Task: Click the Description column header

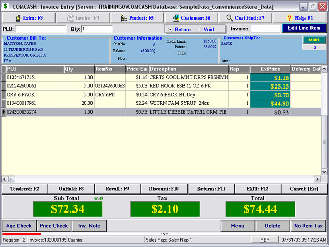Action: point(189,69)
